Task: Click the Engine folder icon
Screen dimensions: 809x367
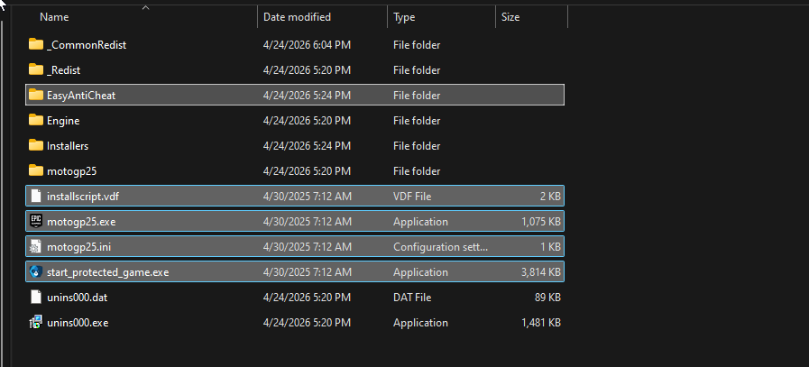Action: coord(35,120)
